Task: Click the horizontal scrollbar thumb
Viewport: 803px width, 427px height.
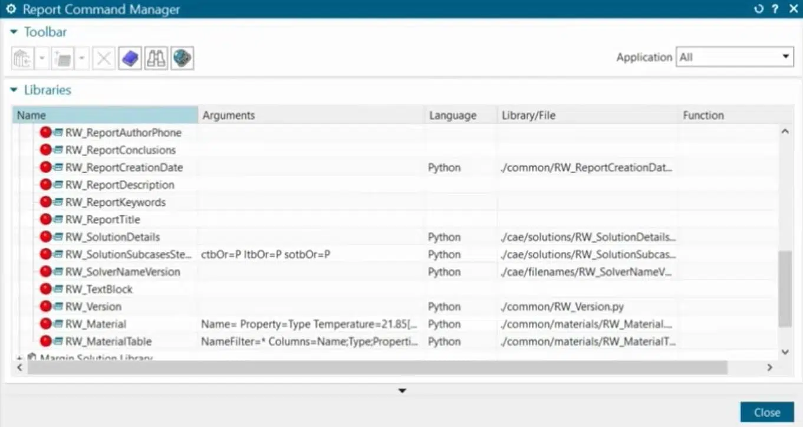Action: coord(377,367)
